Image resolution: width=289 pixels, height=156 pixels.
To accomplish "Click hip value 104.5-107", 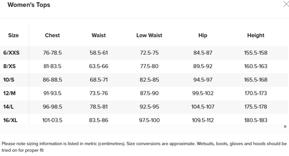I will pos(203,107).
